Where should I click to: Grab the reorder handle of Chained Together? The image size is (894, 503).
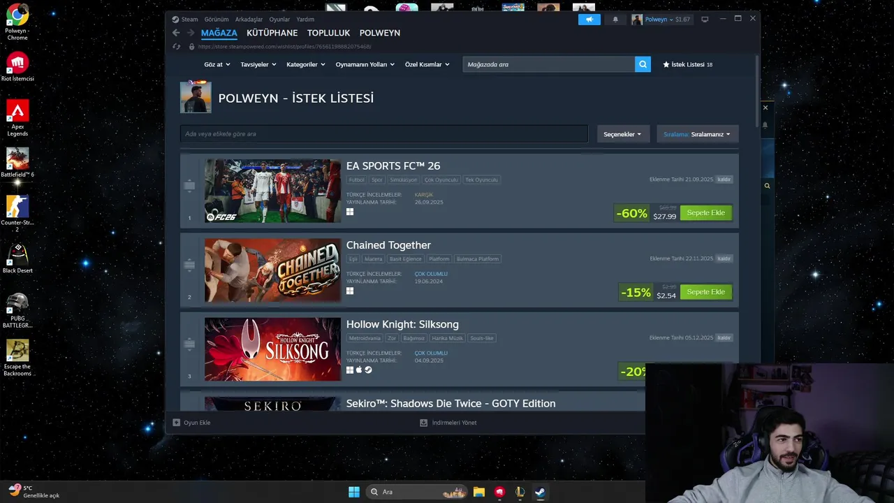(x=189, y=265)
